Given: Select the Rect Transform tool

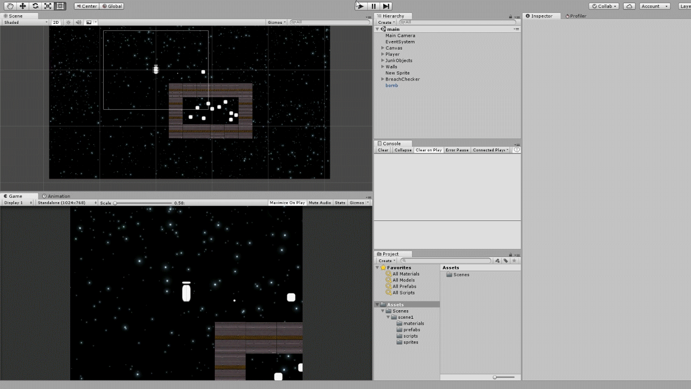Looking at the screenshot, I should coord(60,6).
